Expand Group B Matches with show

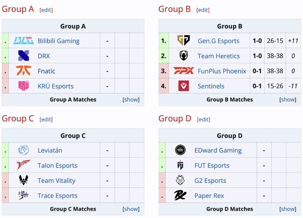point(288,100)
